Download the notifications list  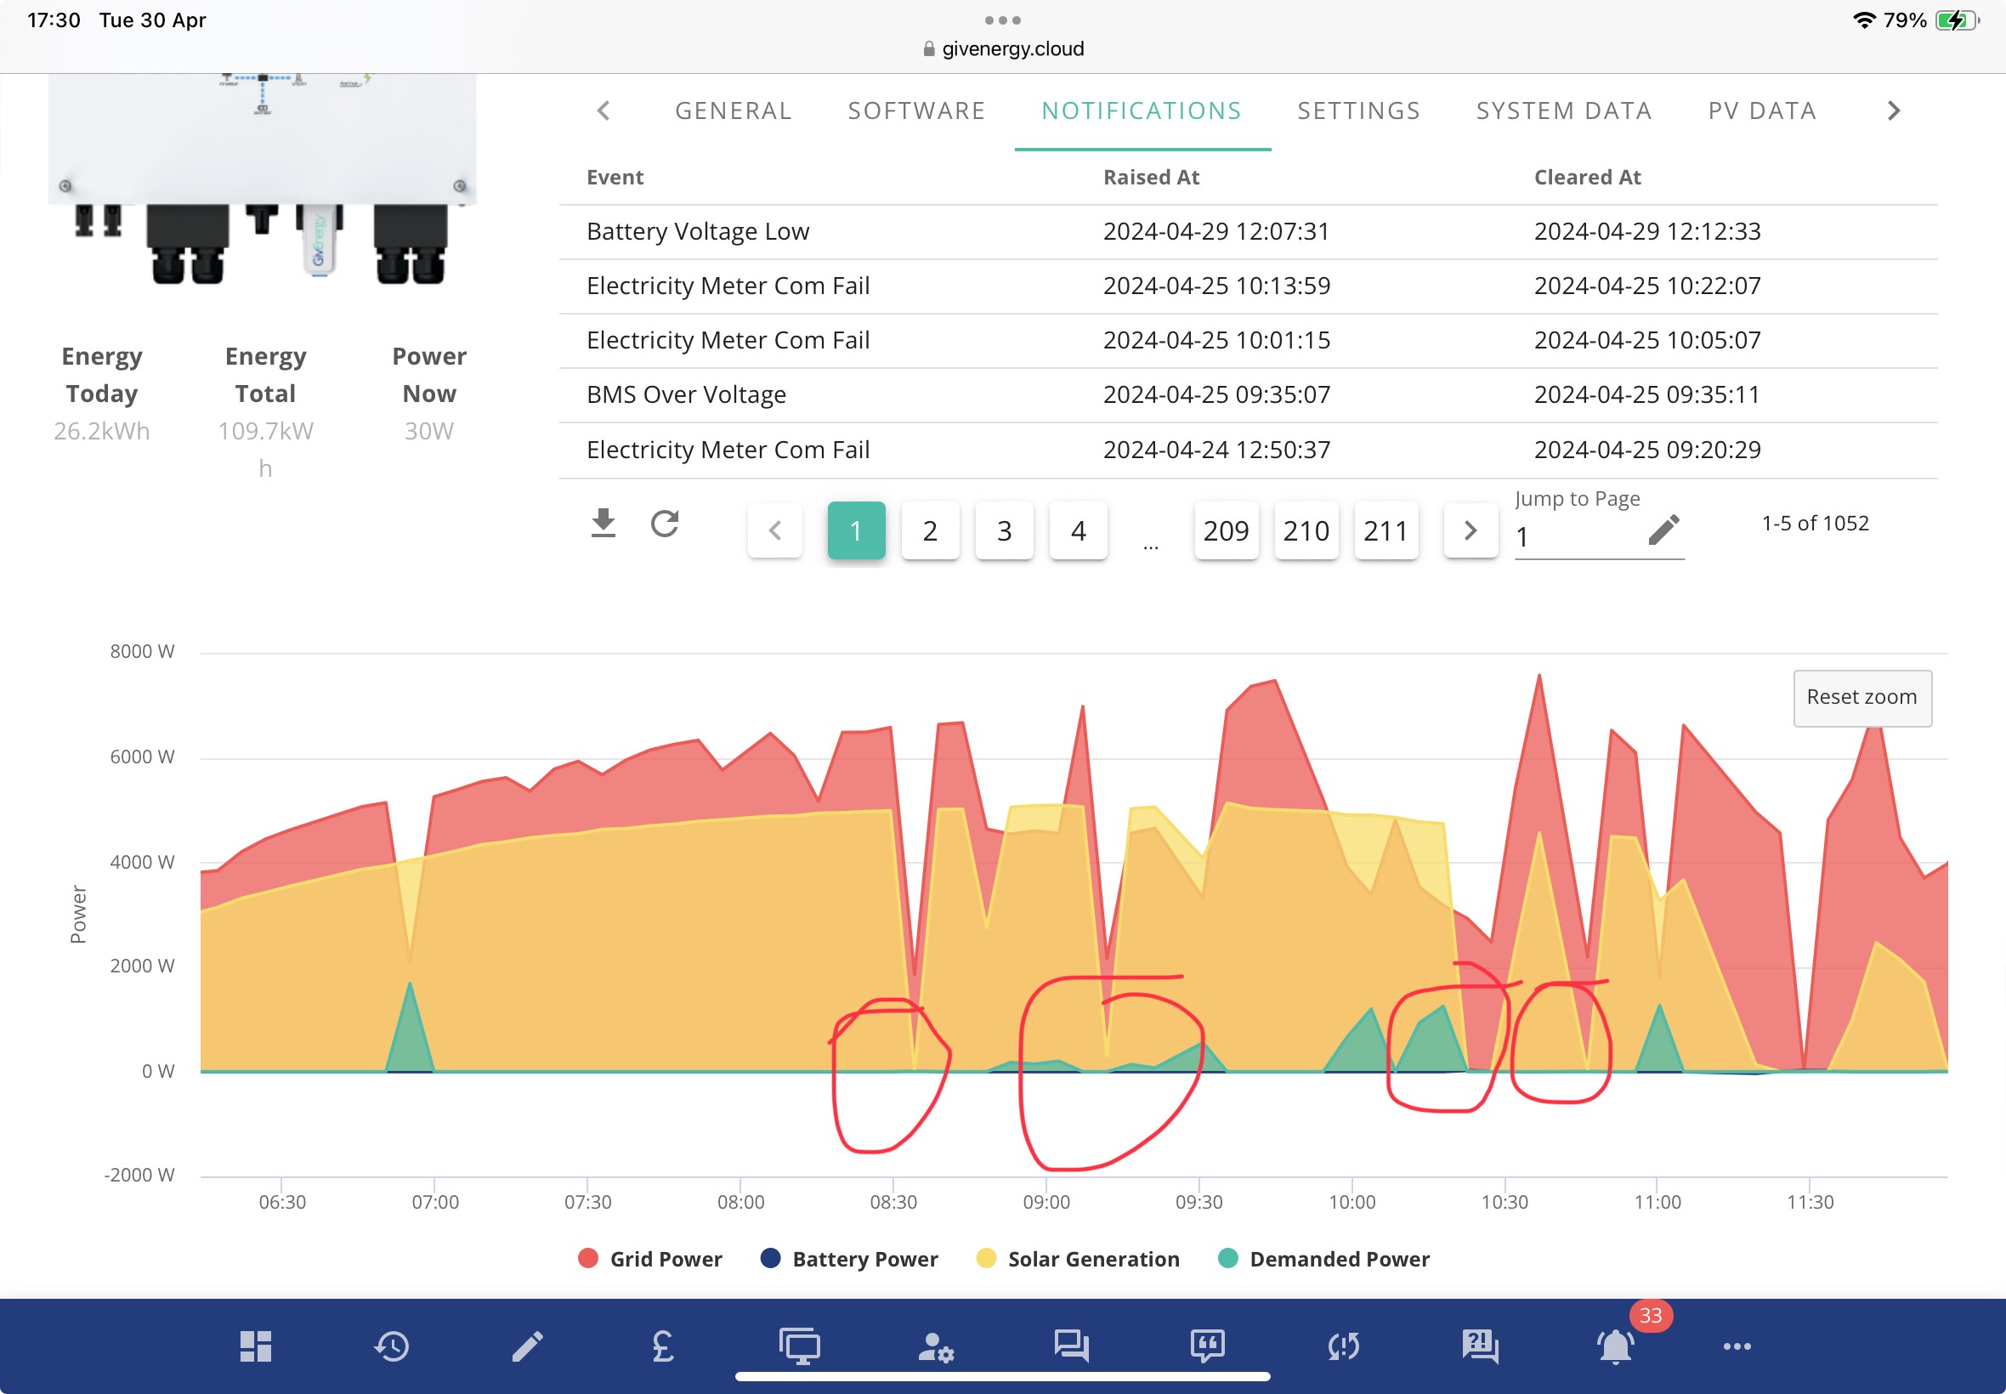click(x=603, y=524)
